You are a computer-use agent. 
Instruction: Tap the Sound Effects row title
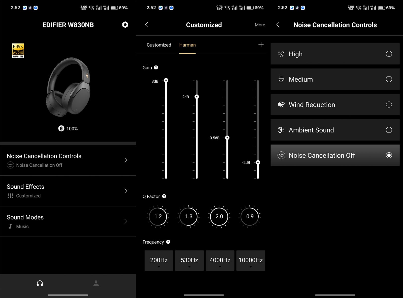point(25,187)
